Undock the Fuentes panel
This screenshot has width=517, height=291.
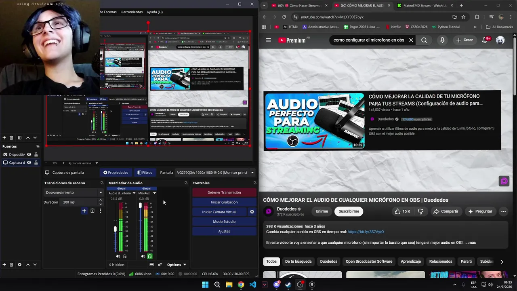click(x=38, y=146)
